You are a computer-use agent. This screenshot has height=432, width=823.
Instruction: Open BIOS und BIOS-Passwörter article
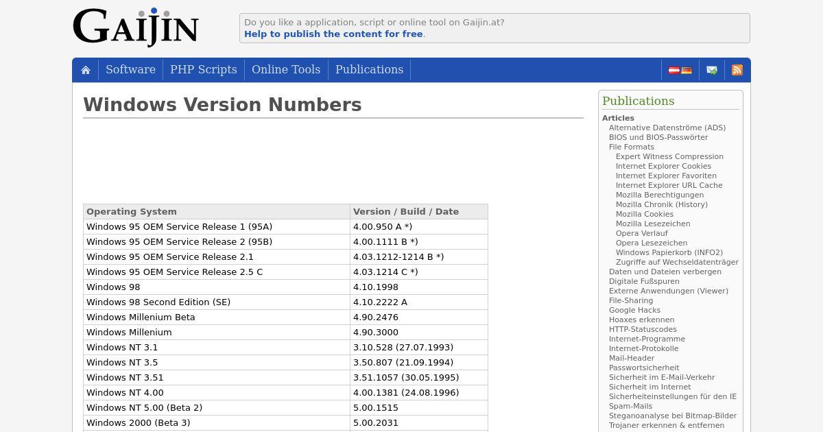point(658,137)
